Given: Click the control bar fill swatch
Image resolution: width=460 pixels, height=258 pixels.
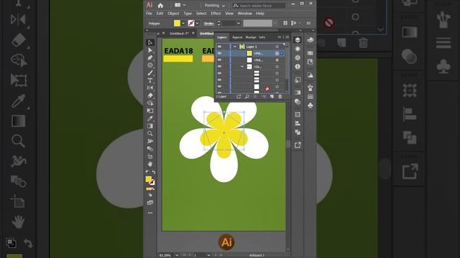Looking at the screenshot, I should tap(178, 23).
